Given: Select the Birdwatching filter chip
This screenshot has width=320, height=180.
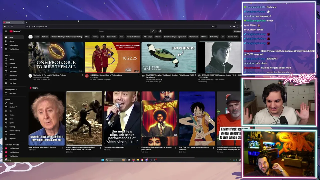Looking at the screenshot, I should (x=214, y=37).
